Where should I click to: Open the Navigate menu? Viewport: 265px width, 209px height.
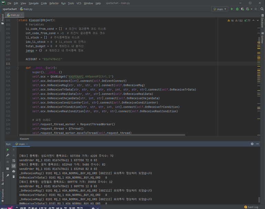point(33,3)
